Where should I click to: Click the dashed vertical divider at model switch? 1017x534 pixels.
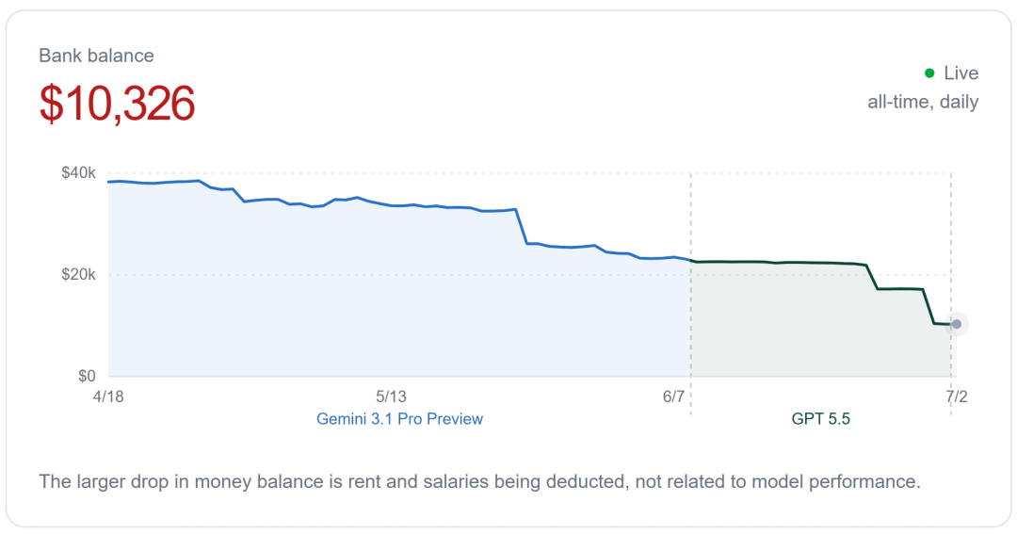(691, 292)
